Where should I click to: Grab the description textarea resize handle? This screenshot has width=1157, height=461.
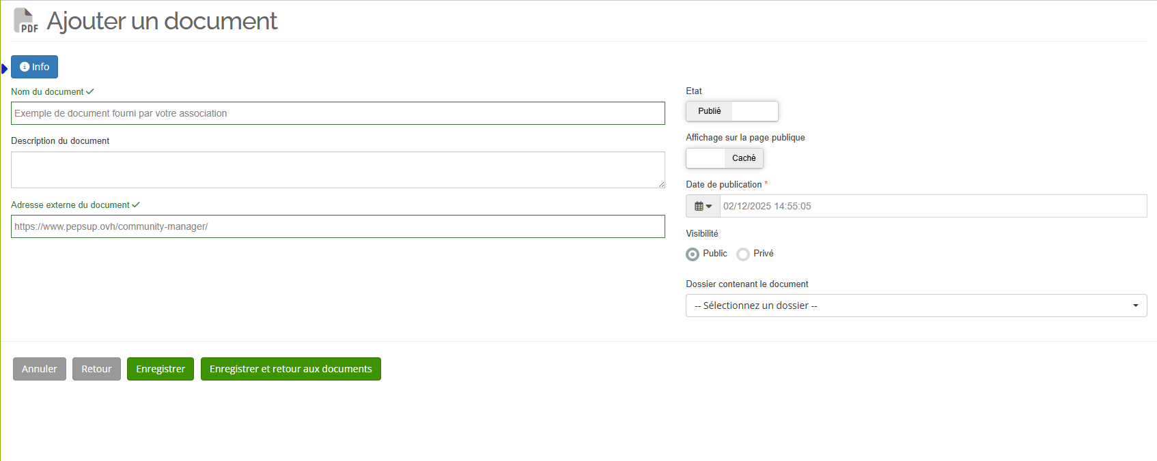click(661, 184)
